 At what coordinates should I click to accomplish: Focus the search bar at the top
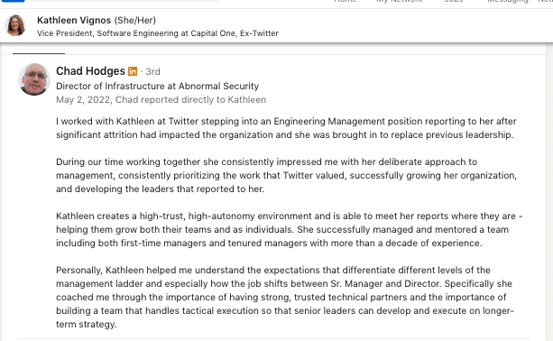pos(124,1)
